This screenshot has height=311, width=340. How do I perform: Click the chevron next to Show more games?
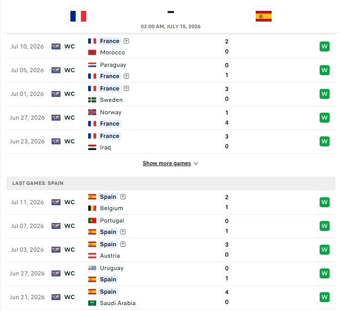(x=196, y=164)
